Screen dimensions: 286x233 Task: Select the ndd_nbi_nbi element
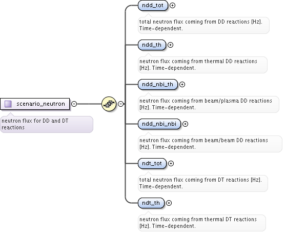159,124
